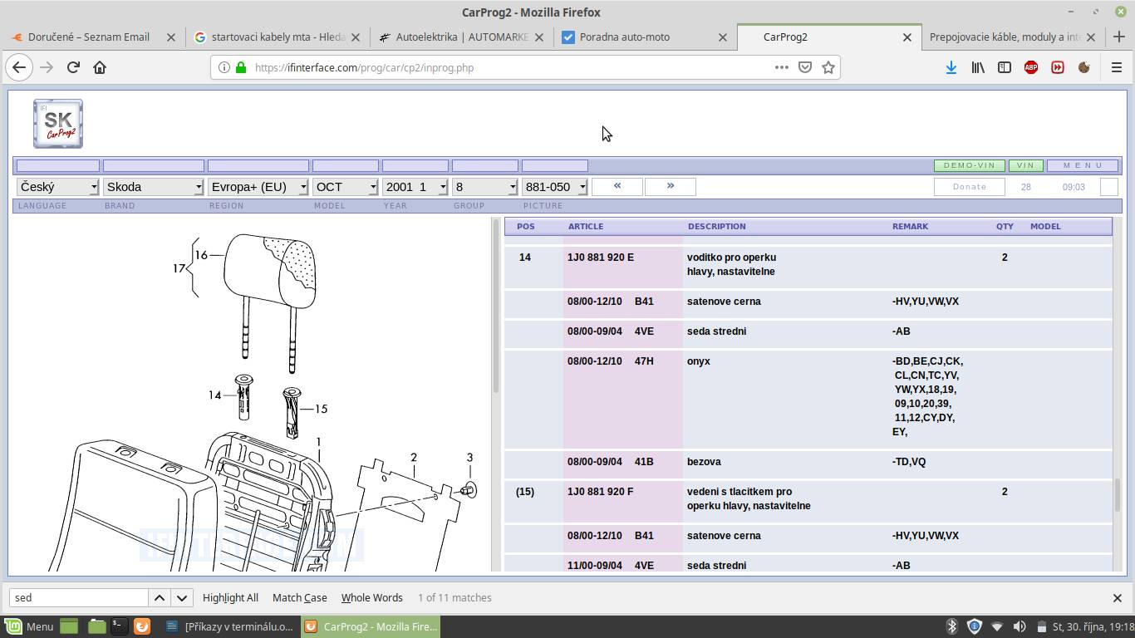Jump to previous search match

click(x=160, y=597)
